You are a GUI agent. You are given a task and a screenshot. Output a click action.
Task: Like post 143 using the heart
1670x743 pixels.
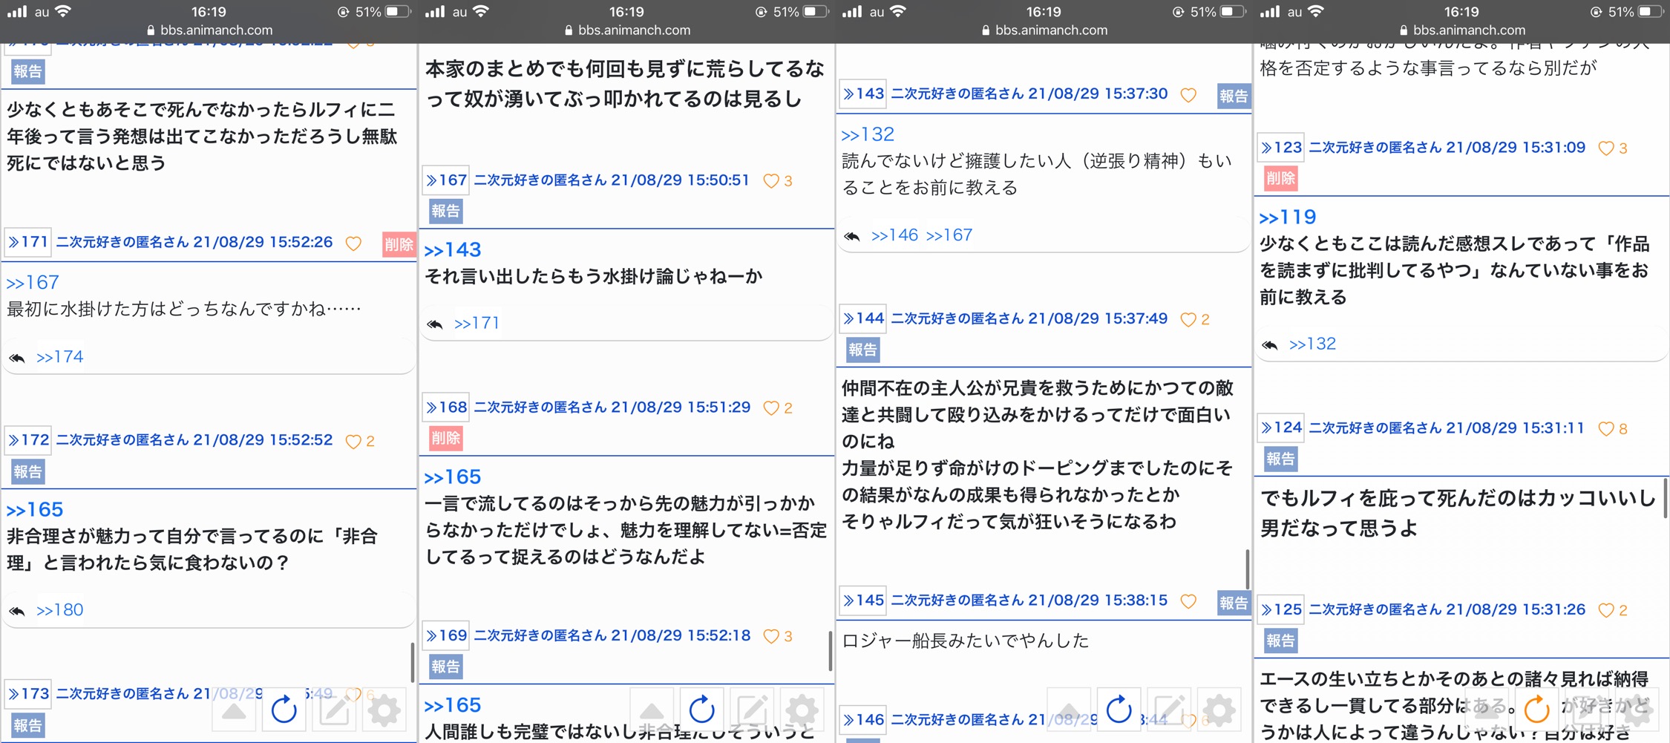coord(1188,95)
